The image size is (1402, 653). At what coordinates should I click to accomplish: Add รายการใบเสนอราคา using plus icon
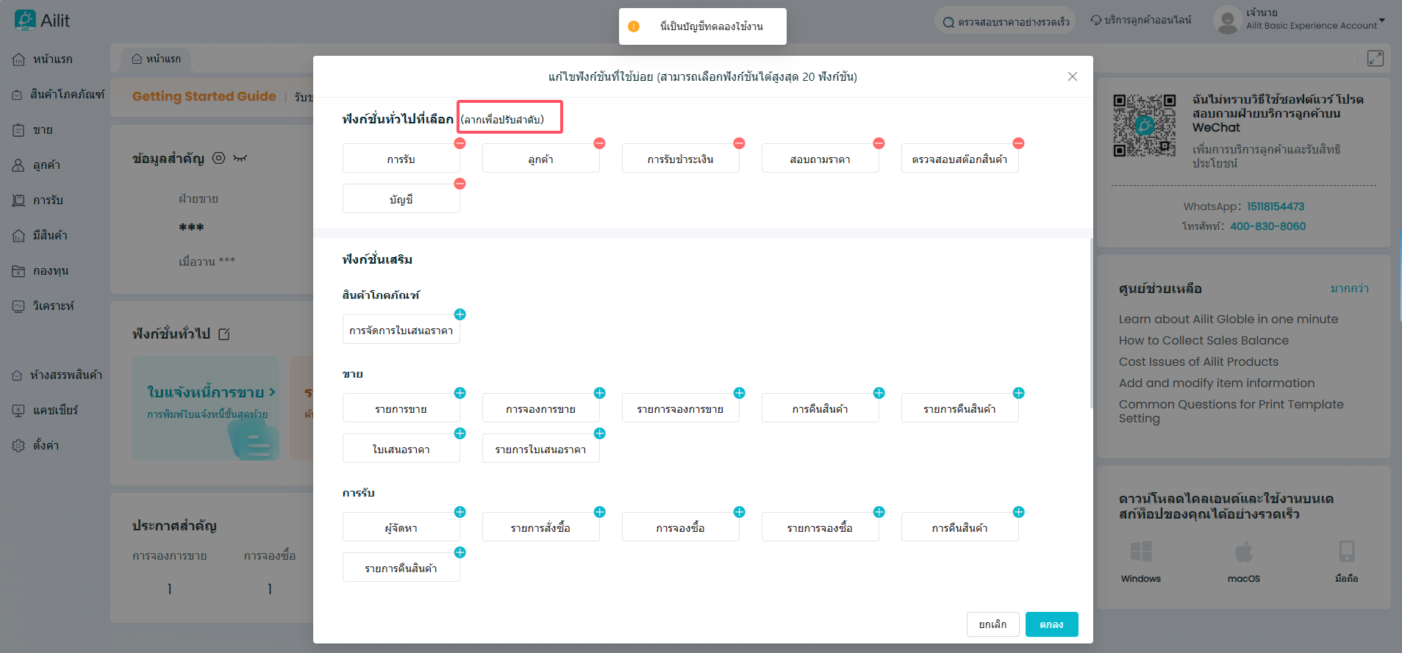[x=599, y=433]
